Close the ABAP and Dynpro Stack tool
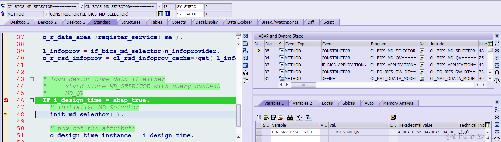 [x=497, y=36]
